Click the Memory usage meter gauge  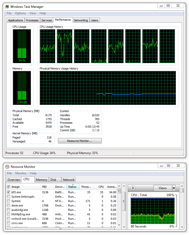pyautogui.click(x=22, y=88)
